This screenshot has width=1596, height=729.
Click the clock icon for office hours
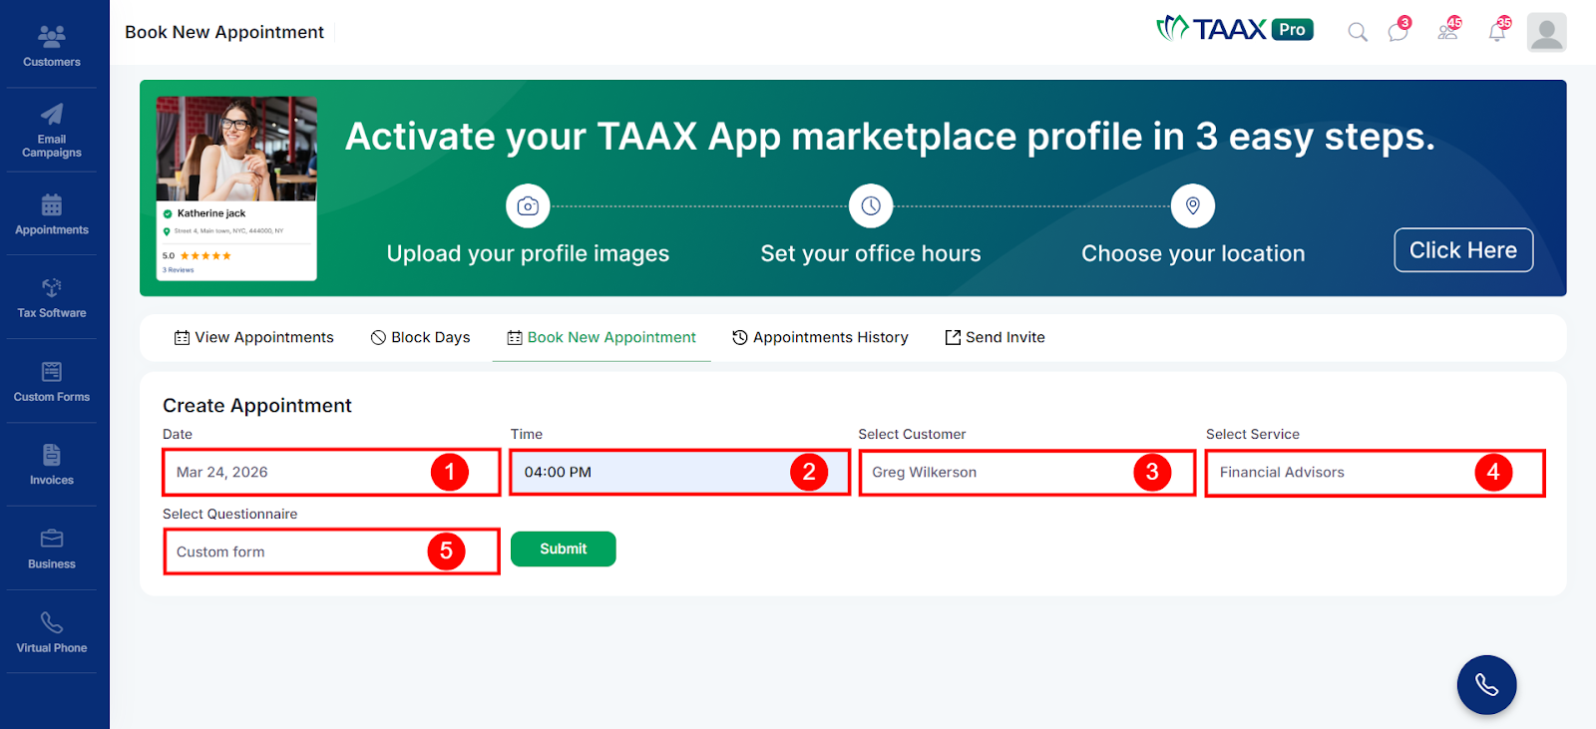click(x=871, y=206)
